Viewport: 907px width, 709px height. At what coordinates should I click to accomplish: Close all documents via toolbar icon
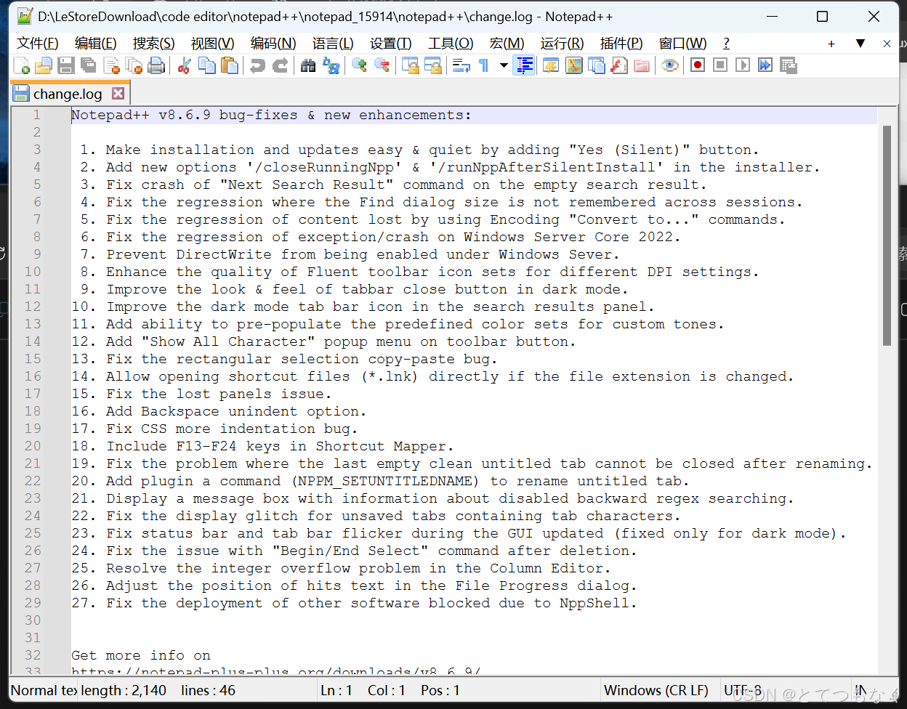[x=134, y=66]
